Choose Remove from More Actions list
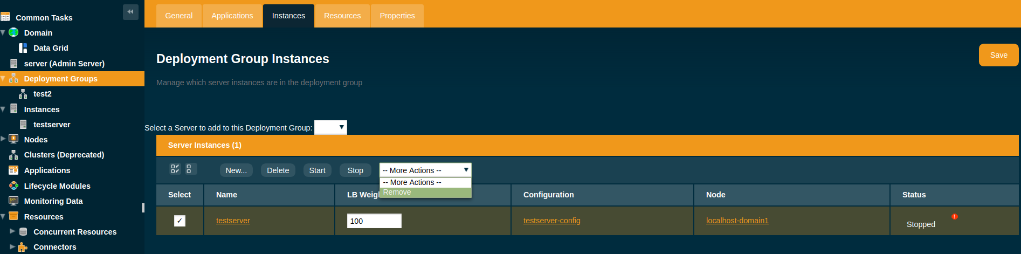 397,193
